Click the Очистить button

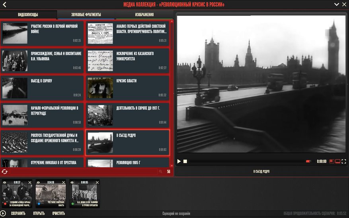click(x=58, y=213)
